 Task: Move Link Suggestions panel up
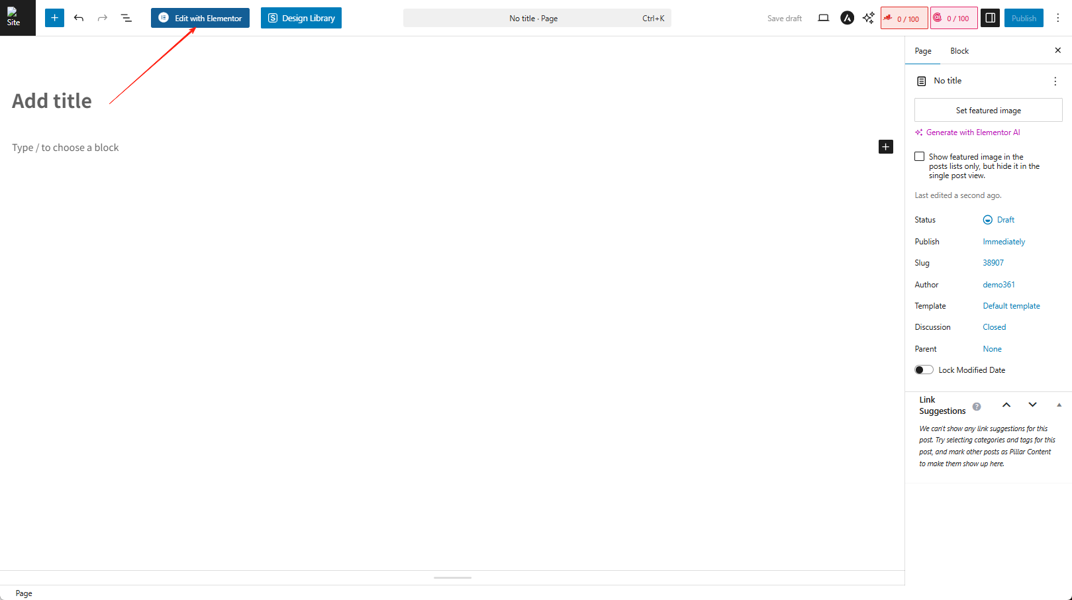(1006, 405)
